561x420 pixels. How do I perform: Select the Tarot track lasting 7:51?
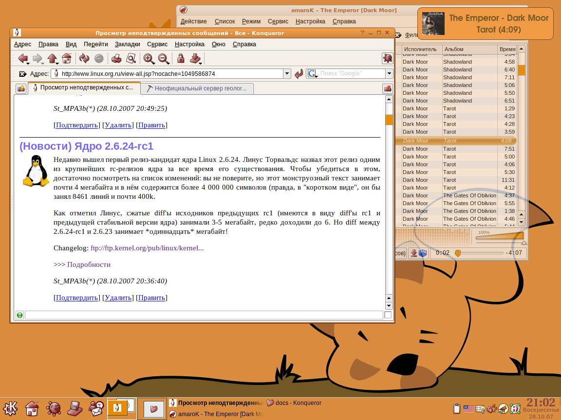click(456, 149)
